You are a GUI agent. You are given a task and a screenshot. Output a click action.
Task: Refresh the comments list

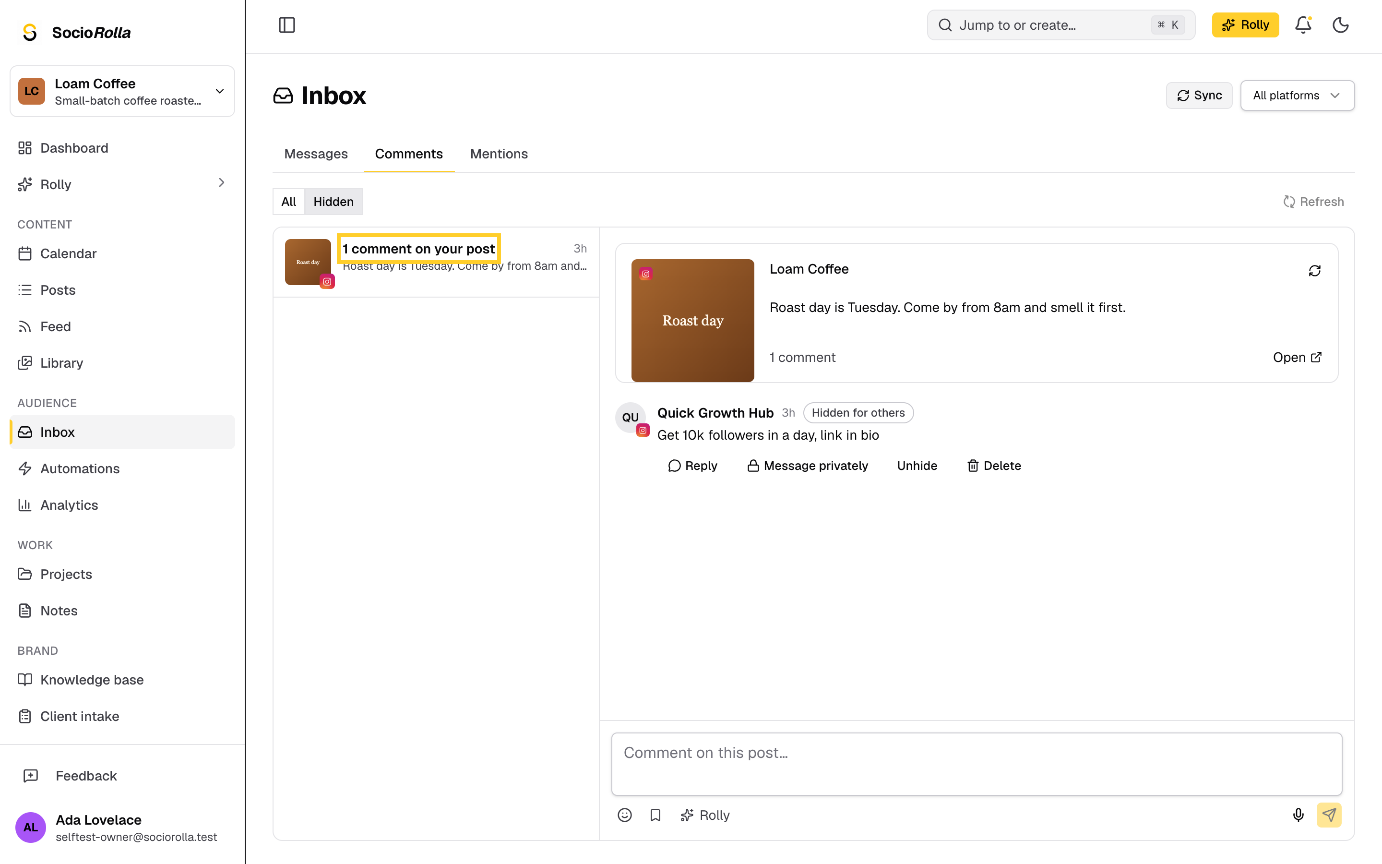tap(1313, 202)
